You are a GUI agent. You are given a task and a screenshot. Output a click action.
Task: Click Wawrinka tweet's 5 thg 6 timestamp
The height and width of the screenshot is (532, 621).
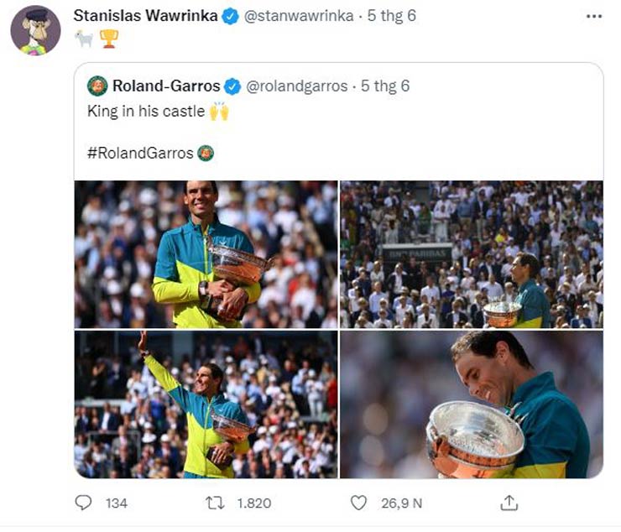tap(392, 16)
